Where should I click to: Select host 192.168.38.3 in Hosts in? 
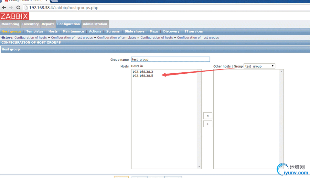143,72
